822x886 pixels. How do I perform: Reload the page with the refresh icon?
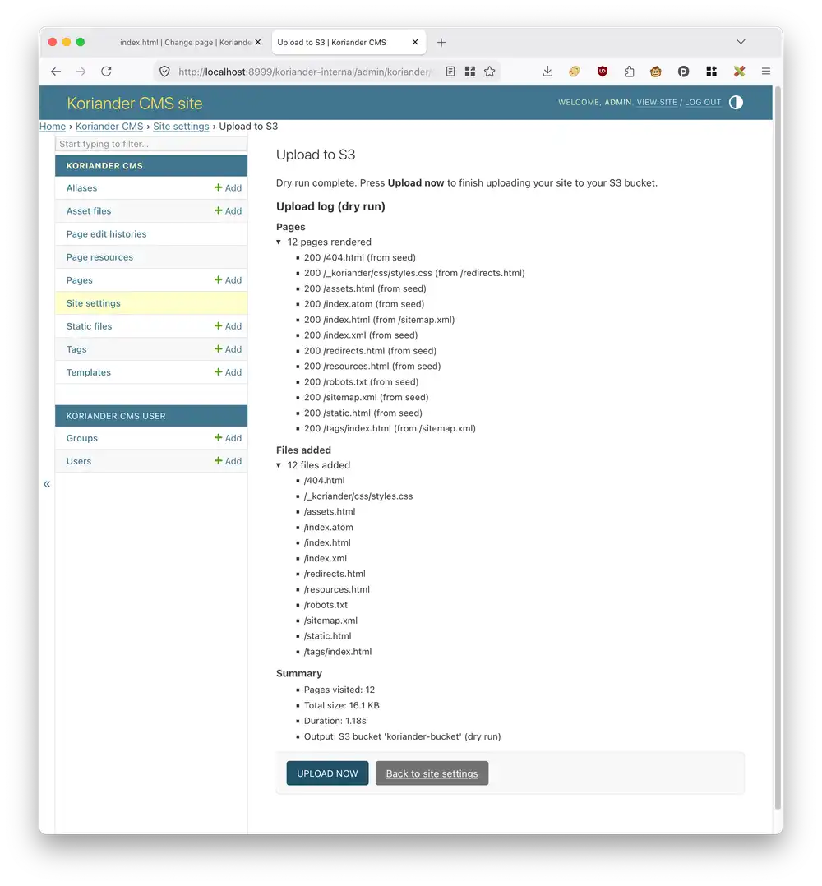106,72
